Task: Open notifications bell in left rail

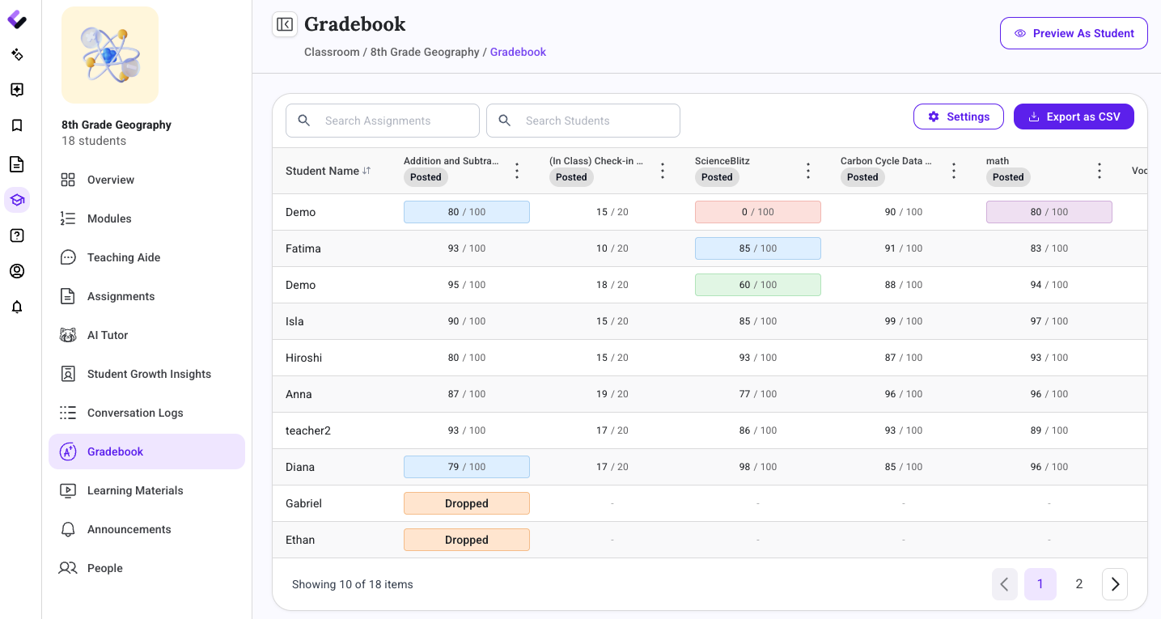Action: [x=17, y=307]
